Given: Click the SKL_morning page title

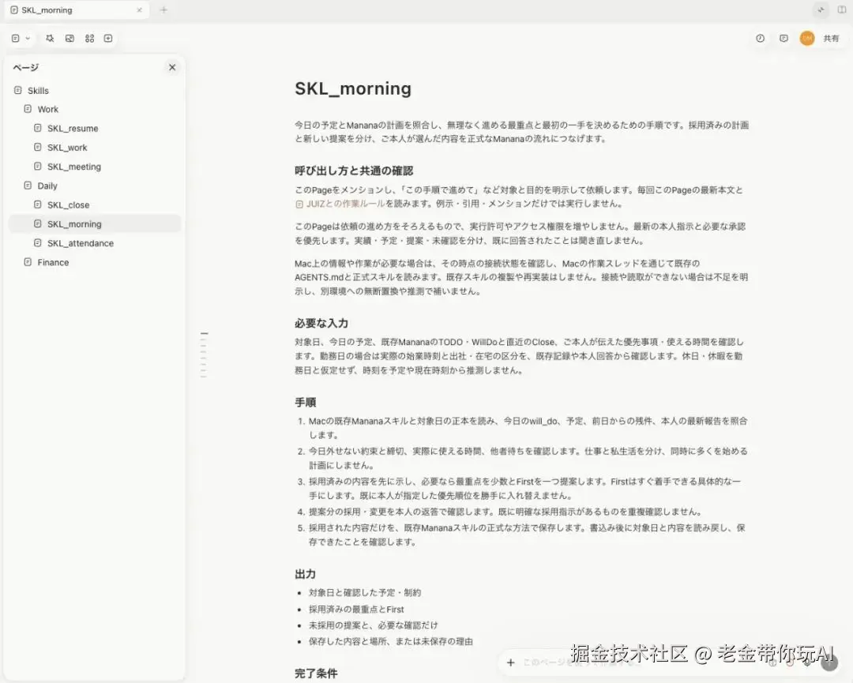Looking at the screenshot, I should click(353, 88).
